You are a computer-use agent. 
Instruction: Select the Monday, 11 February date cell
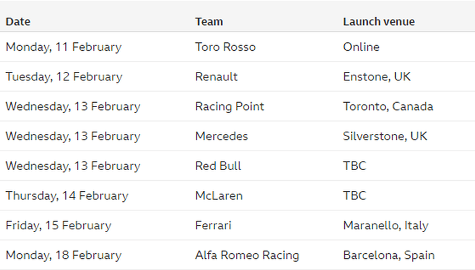click(x=64, y=47)
